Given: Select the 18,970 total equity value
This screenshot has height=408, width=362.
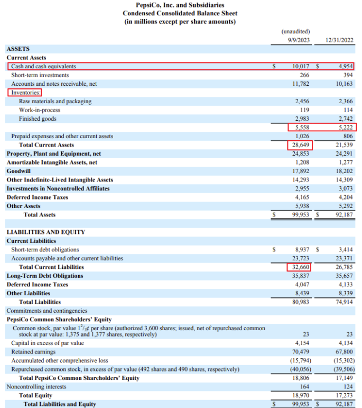Looking at the screenshot, I should 301,395.
